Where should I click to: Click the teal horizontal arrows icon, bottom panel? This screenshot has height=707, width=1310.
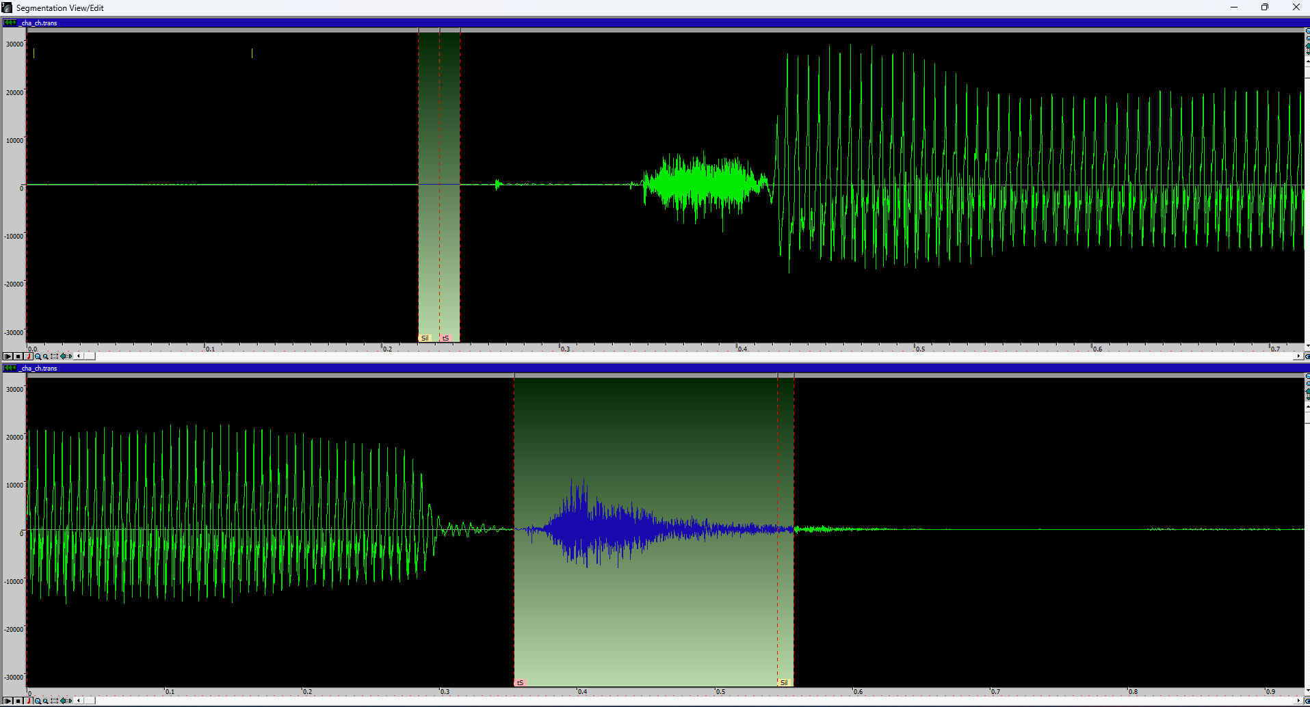tap(66, 701)
